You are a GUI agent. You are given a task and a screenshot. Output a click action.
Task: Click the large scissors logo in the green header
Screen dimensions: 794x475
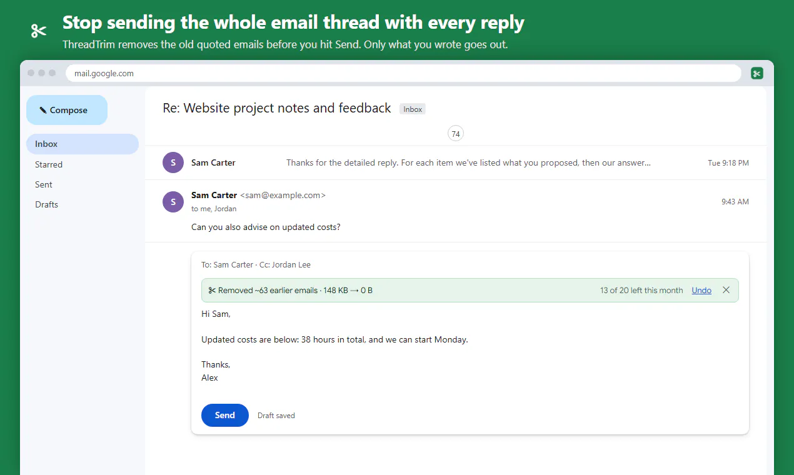pyautogui.click(x=39, y=31)
